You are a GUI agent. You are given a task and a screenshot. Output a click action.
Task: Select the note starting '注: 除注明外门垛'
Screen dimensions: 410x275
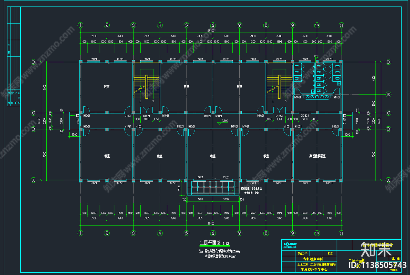(220, 251)
